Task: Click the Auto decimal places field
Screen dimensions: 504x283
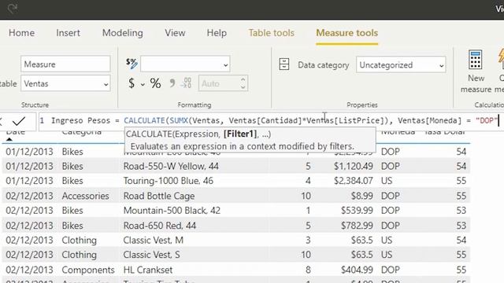Action: pyautogui.click(x=219, y=83)
